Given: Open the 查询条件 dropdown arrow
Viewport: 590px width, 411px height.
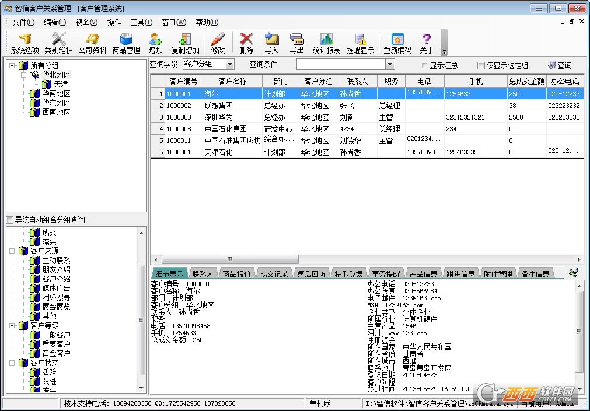Looking at the screenshot, I should click(x=390, y=64).
